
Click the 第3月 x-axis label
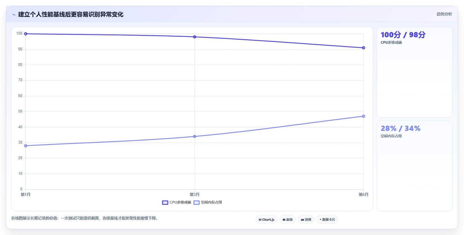point(195,194)
